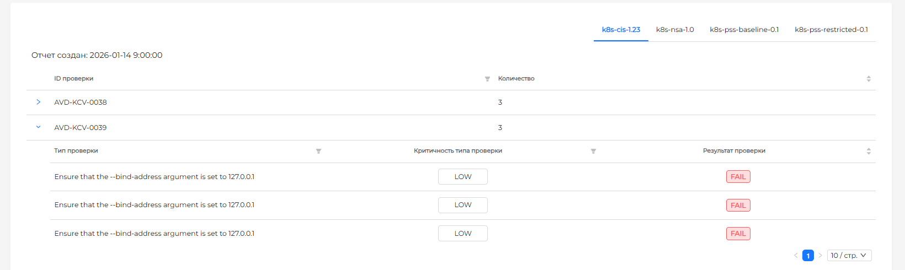Click the second row's LOW severity tag
Viewport: 905px width, 270px height.
click(462, 205)
